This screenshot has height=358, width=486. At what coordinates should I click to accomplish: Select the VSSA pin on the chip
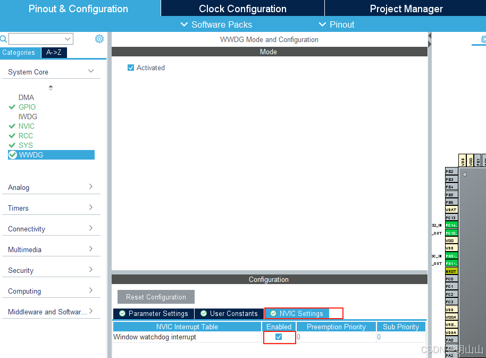point(451,317)
